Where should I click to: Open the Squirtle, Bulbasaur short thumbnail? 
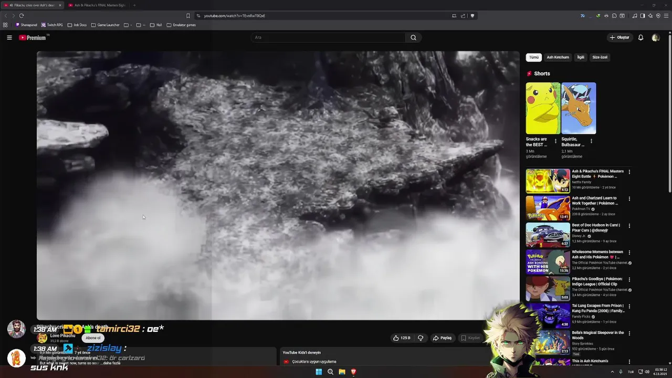[x=579, y=108]
